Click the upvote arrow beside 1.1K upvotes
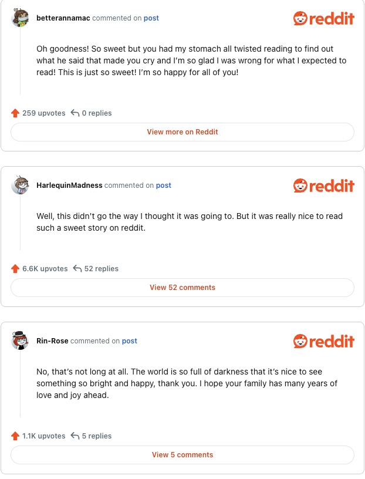 point(15,436)
